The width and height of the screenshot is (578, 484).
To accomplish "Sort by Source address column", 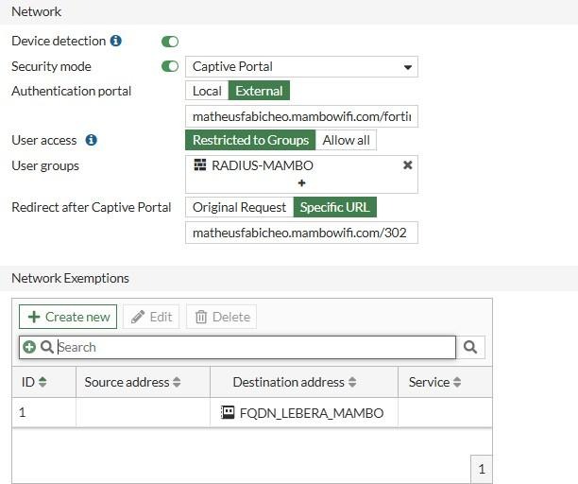I will [x=176, y=382].
